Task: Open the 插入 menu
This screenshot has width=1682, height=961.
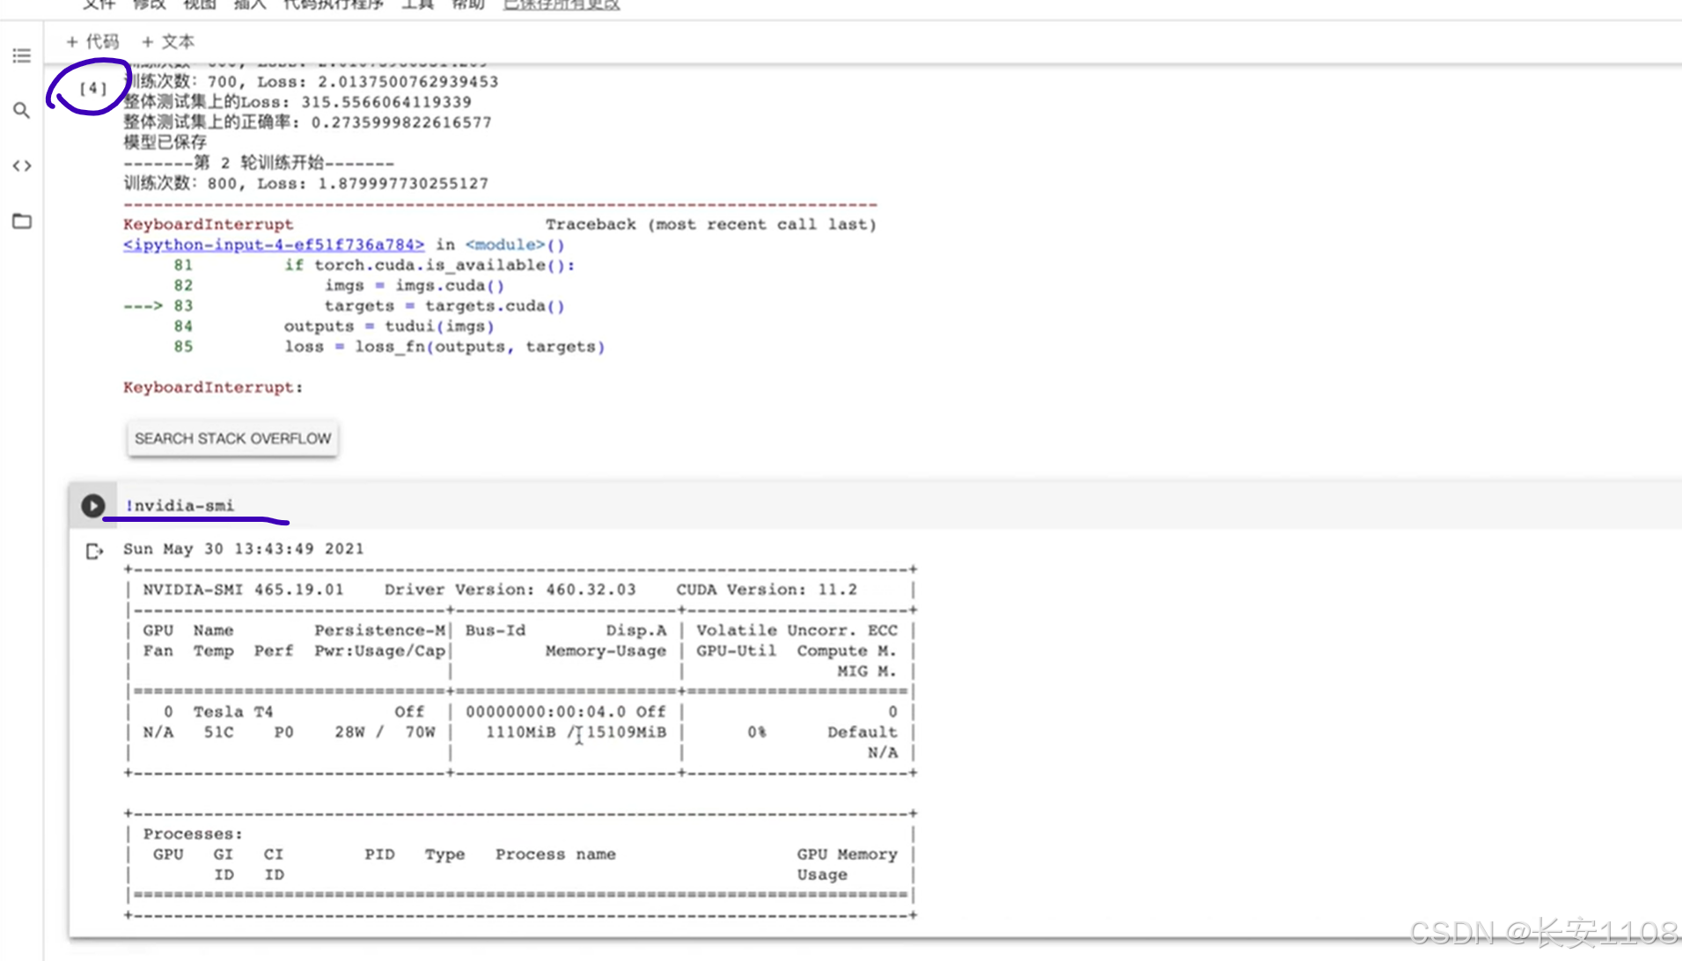Action: [x=249, y=4]
